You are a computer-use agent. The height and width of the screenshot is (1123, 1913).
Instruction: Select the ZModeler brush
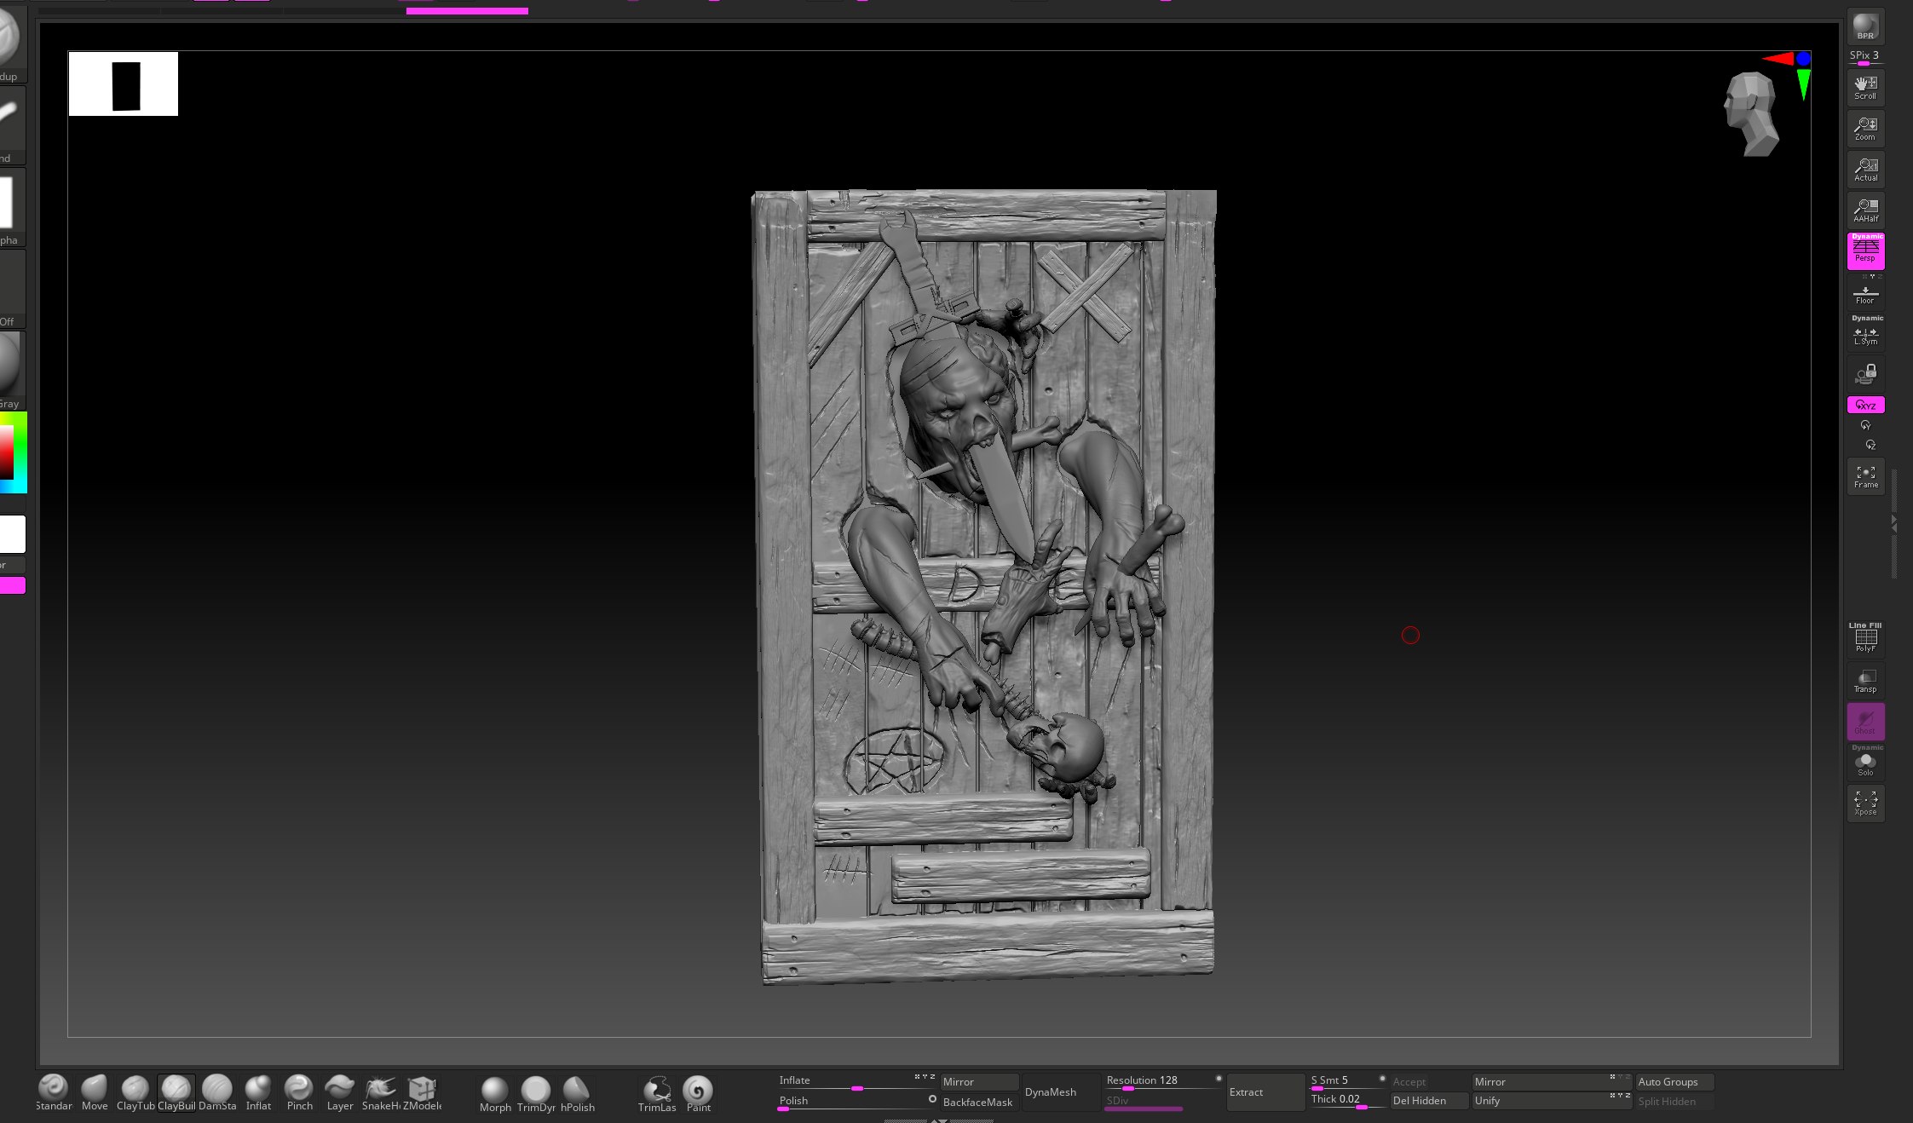(422, 1093)
